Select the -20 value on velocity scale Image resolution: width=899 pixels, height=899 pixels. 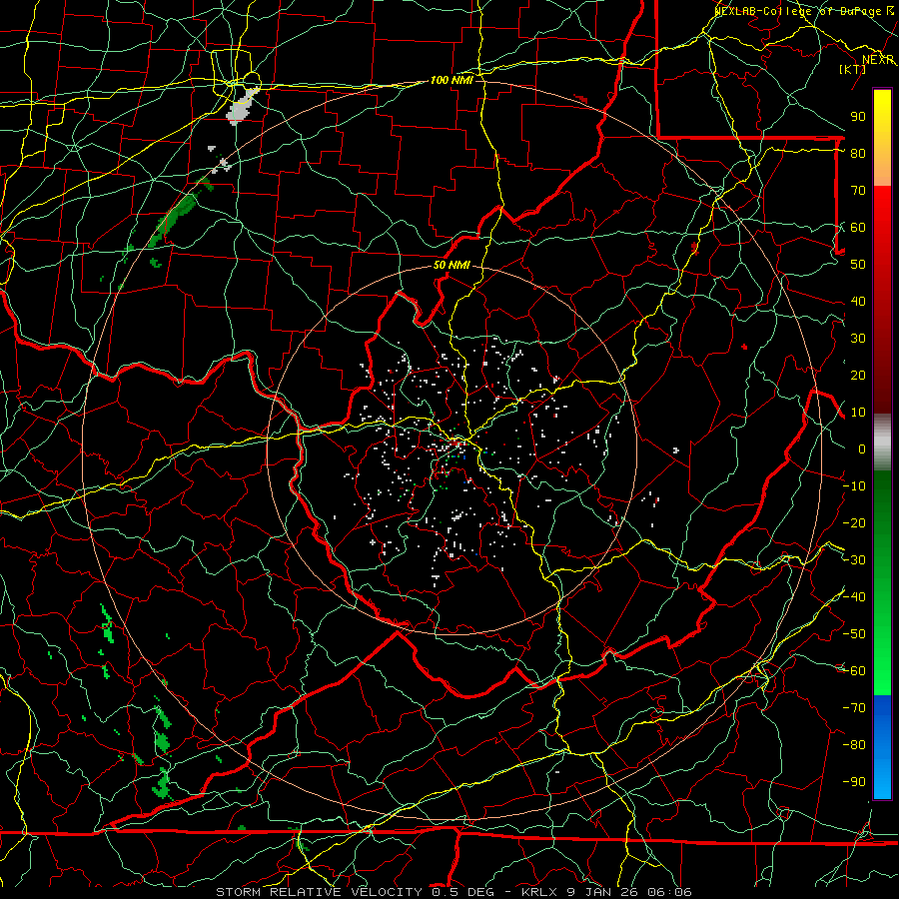click(x=854, y=522)
